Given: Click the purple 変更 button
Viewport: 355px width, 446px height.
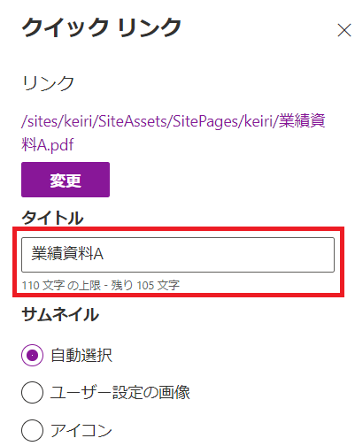Looking at the screenshot, I should point(66,180).
